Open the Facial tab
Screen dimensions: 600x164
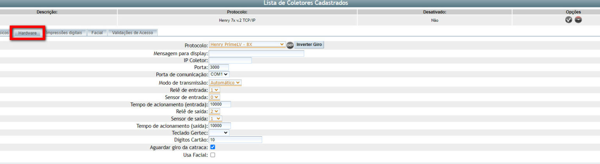click(x=97, y=33)
